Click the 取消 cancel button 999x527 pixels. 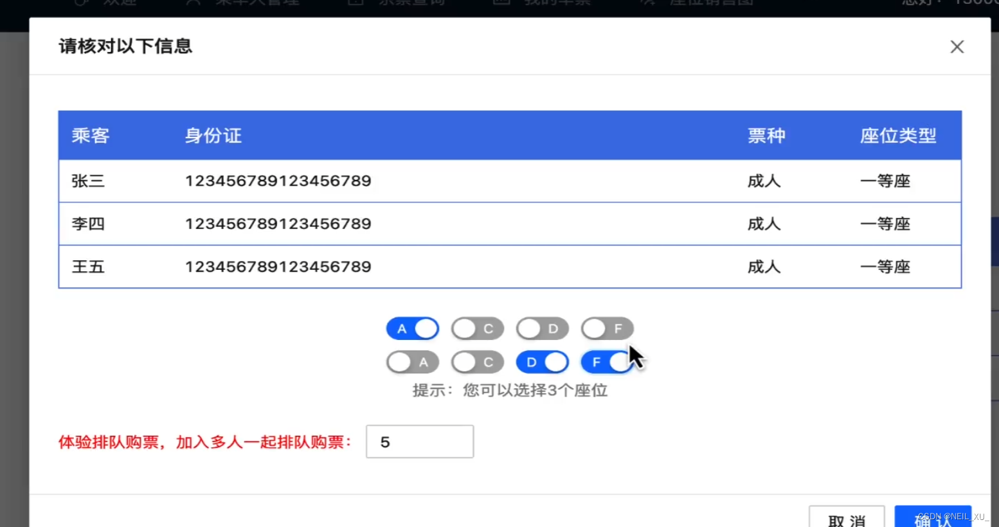pyautogui.click(x=847, y=517)
